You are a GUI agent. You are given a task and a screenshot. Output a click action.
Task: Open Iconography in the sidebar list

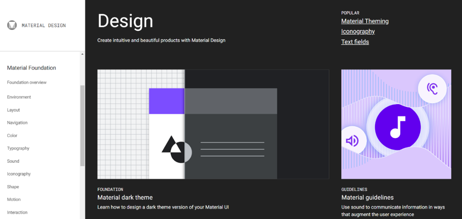[19, 174]
